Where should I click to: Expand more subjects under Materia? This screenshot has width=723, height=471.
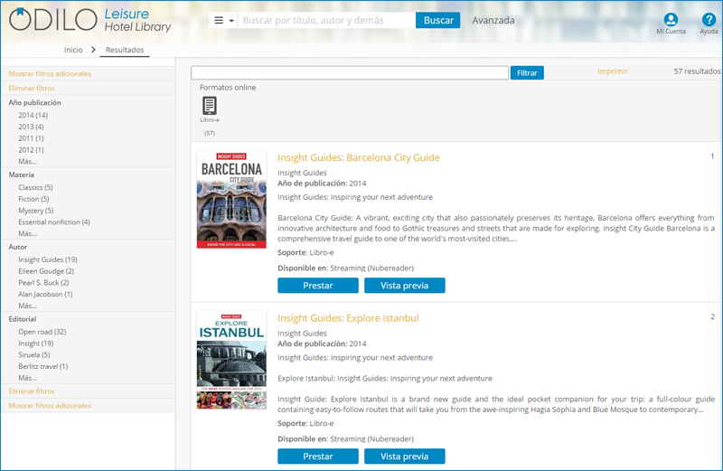coord(27,233)
